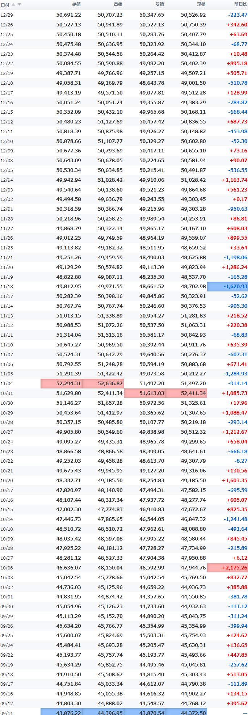Select the 10/23 date cell
The width and height of the screenshot is (248, 715).
[x=7, y=451]
